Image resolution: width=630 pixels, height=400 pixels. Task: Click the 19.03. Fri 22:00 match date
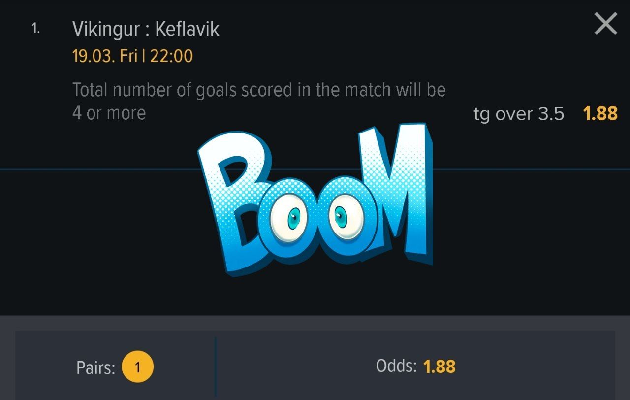point(132,56)
